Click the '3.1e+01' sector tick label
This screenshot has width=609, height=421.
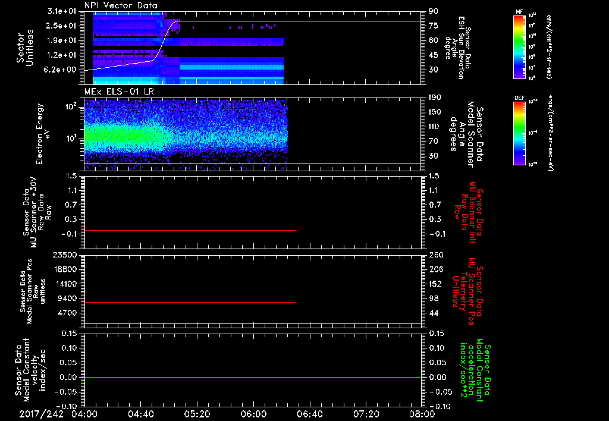(x=62, y=11)
